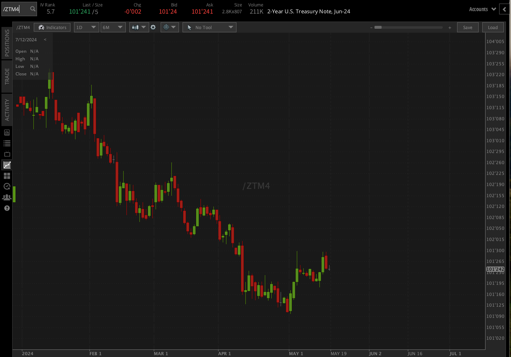Click the MAY 19 time axis label
The height and width of the screenshot is (357, 511).
pyautogui.click(x=339, y=353)
